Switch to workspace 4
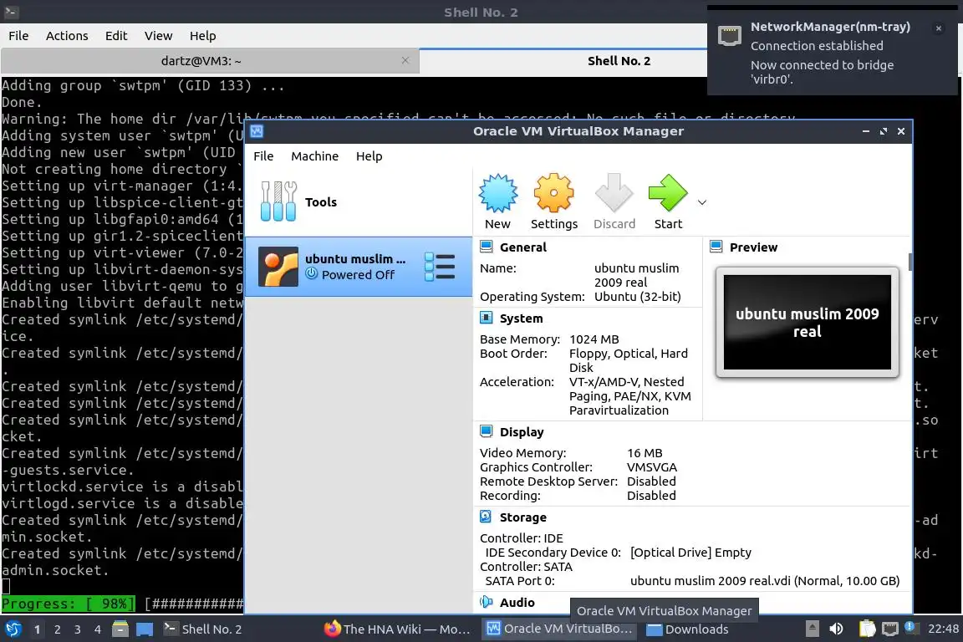 pos(98,629)
